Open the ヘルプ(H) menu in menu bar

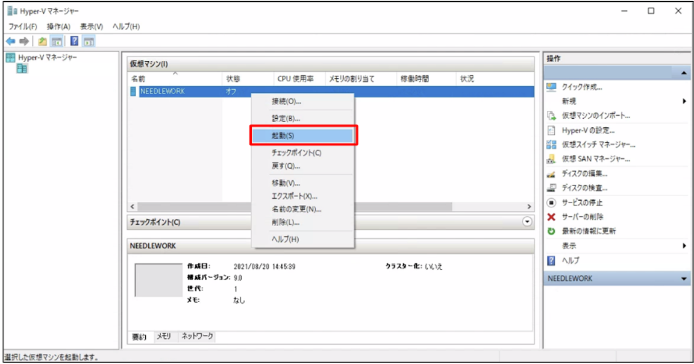point(126,27)
